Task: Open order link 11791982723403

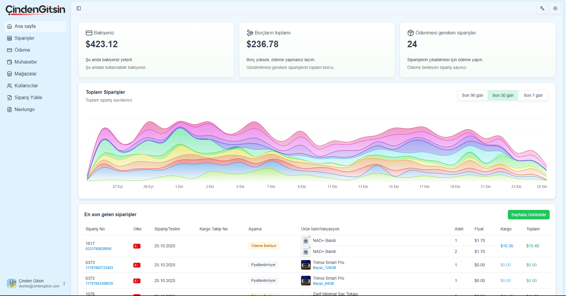Action: [99, 268]
